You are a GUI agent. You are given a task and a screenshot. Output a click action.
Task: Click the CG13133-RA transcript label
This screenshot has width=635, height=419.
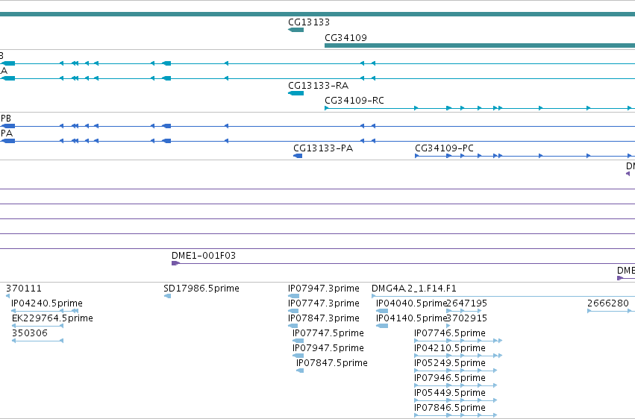(318, 86)
